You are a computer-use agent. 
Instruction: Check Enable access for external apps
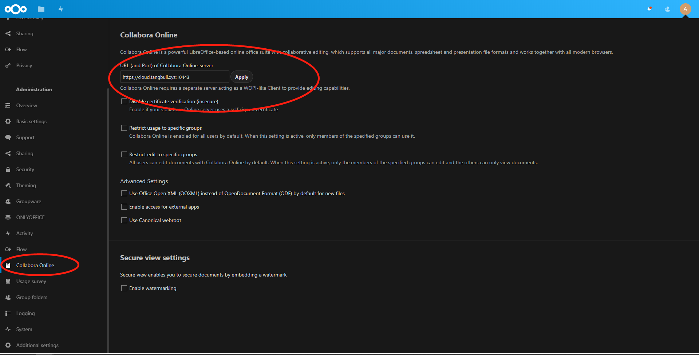tap(124, 207)
